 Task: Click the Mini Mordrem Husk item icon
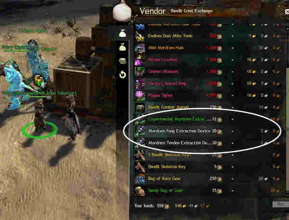[x=140, y=48]
